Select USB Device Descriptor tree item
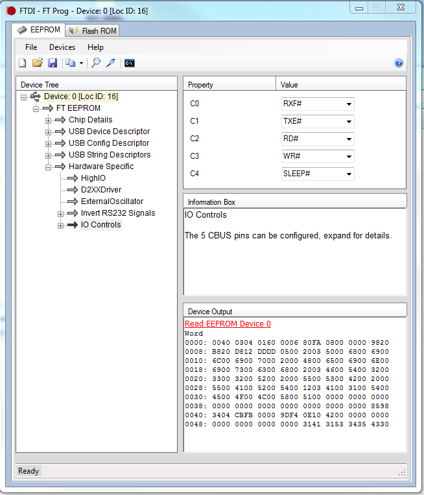This screenshot has width=424, height=495. [110, 132]
